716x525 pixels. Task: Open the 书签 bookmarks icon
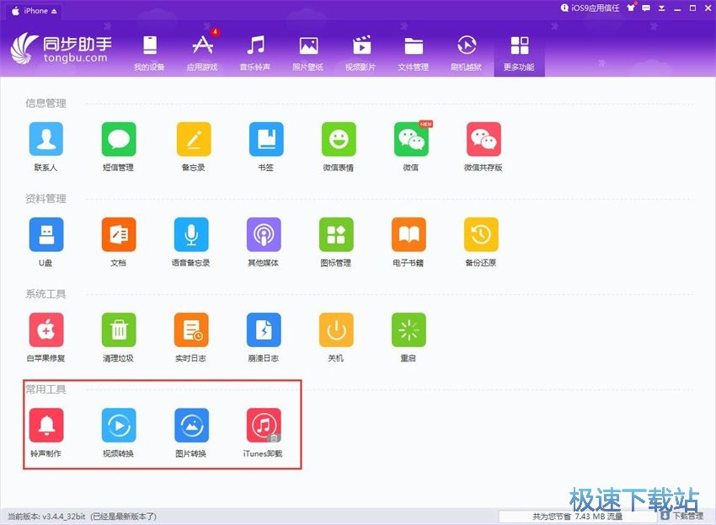266,139
